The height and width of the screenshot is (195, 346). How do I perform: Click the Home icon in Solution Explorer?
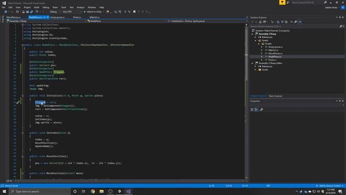(260, 22)
